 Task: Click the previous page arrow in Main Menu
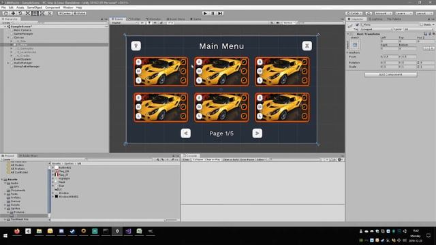pos(186,133)
